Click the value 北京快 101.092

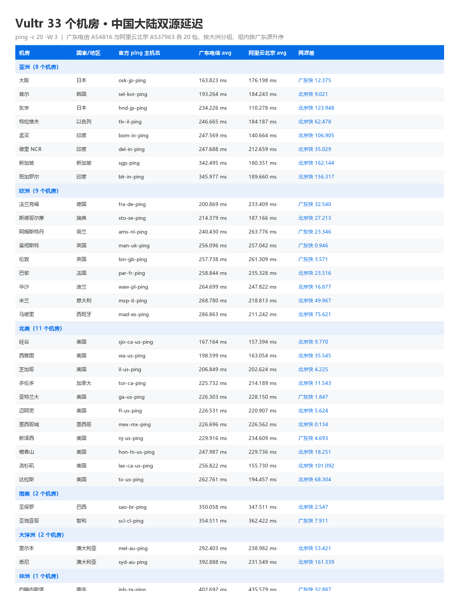(316, 466)
